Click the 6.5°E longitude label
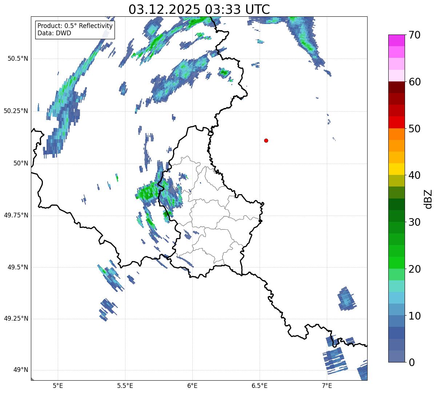This screenshot has height=393, width=437. point(260,385)
